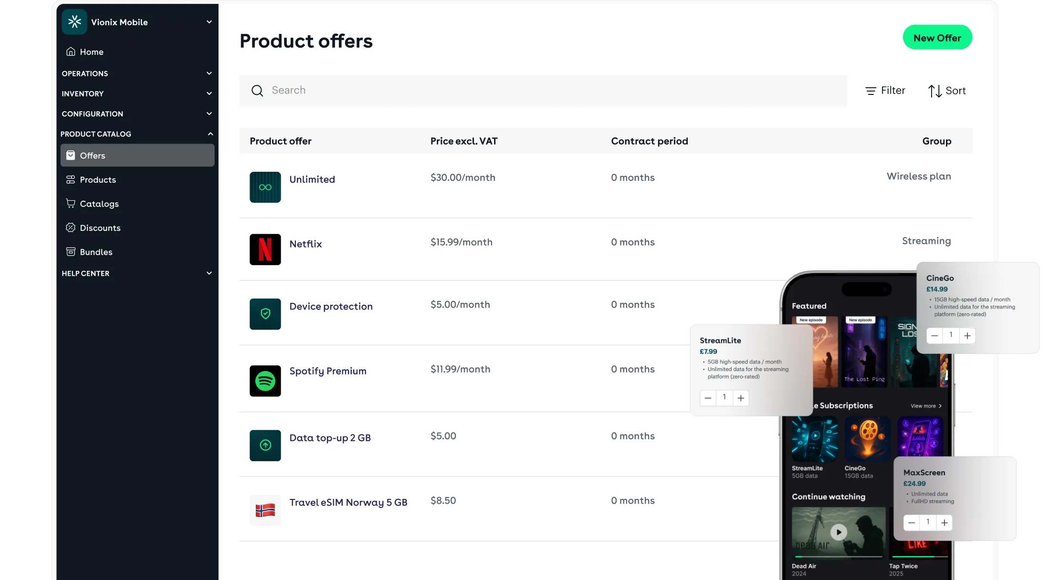The image size is (1050, 580).
Task: Click the Home house icon
Action: tap(71, 52)
